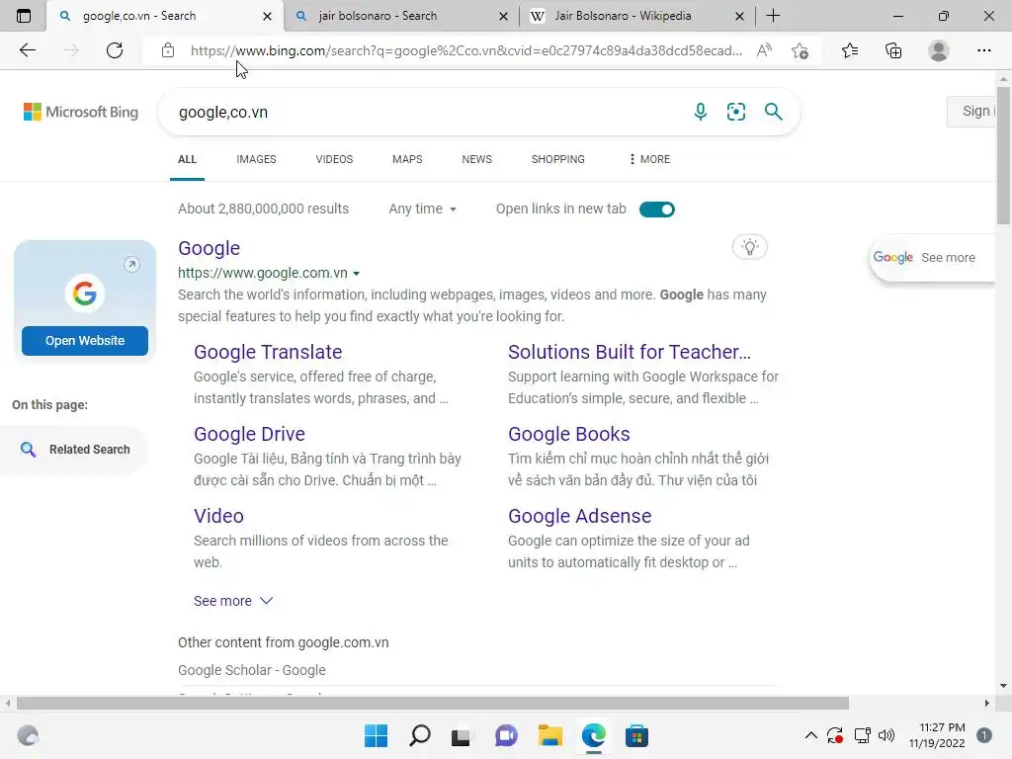This screenshot has height=759, width=1012.
Task: Open the Google Adsense link
Action: [579, 516]
